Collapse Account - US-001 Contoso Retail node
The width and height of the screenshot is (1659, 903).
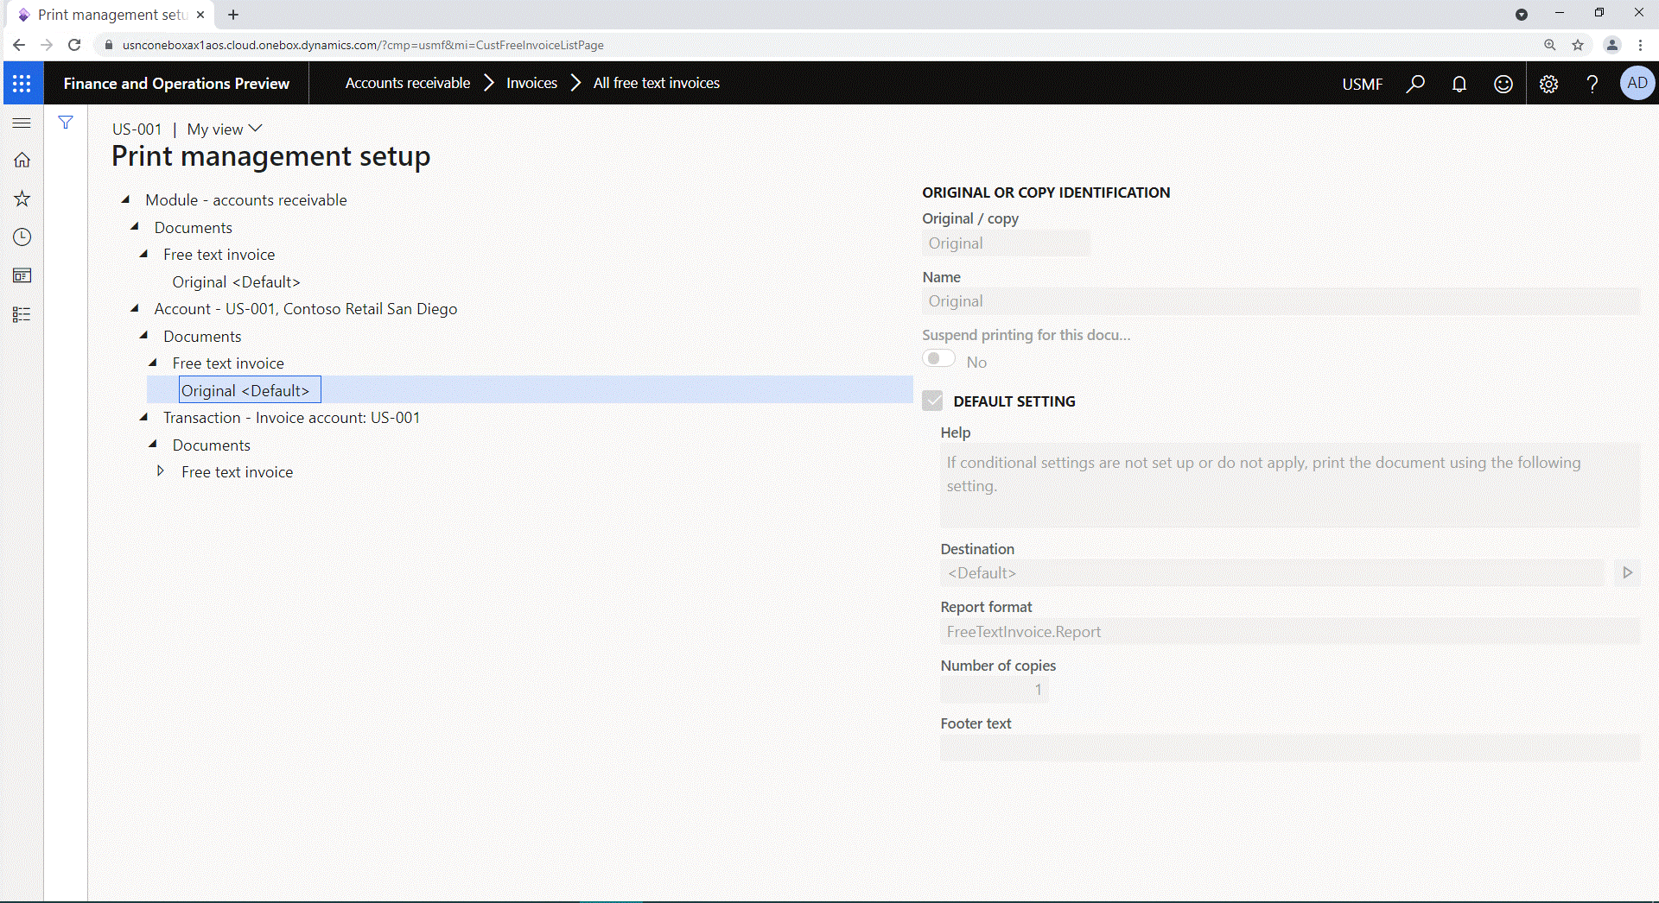click(135, 308)
